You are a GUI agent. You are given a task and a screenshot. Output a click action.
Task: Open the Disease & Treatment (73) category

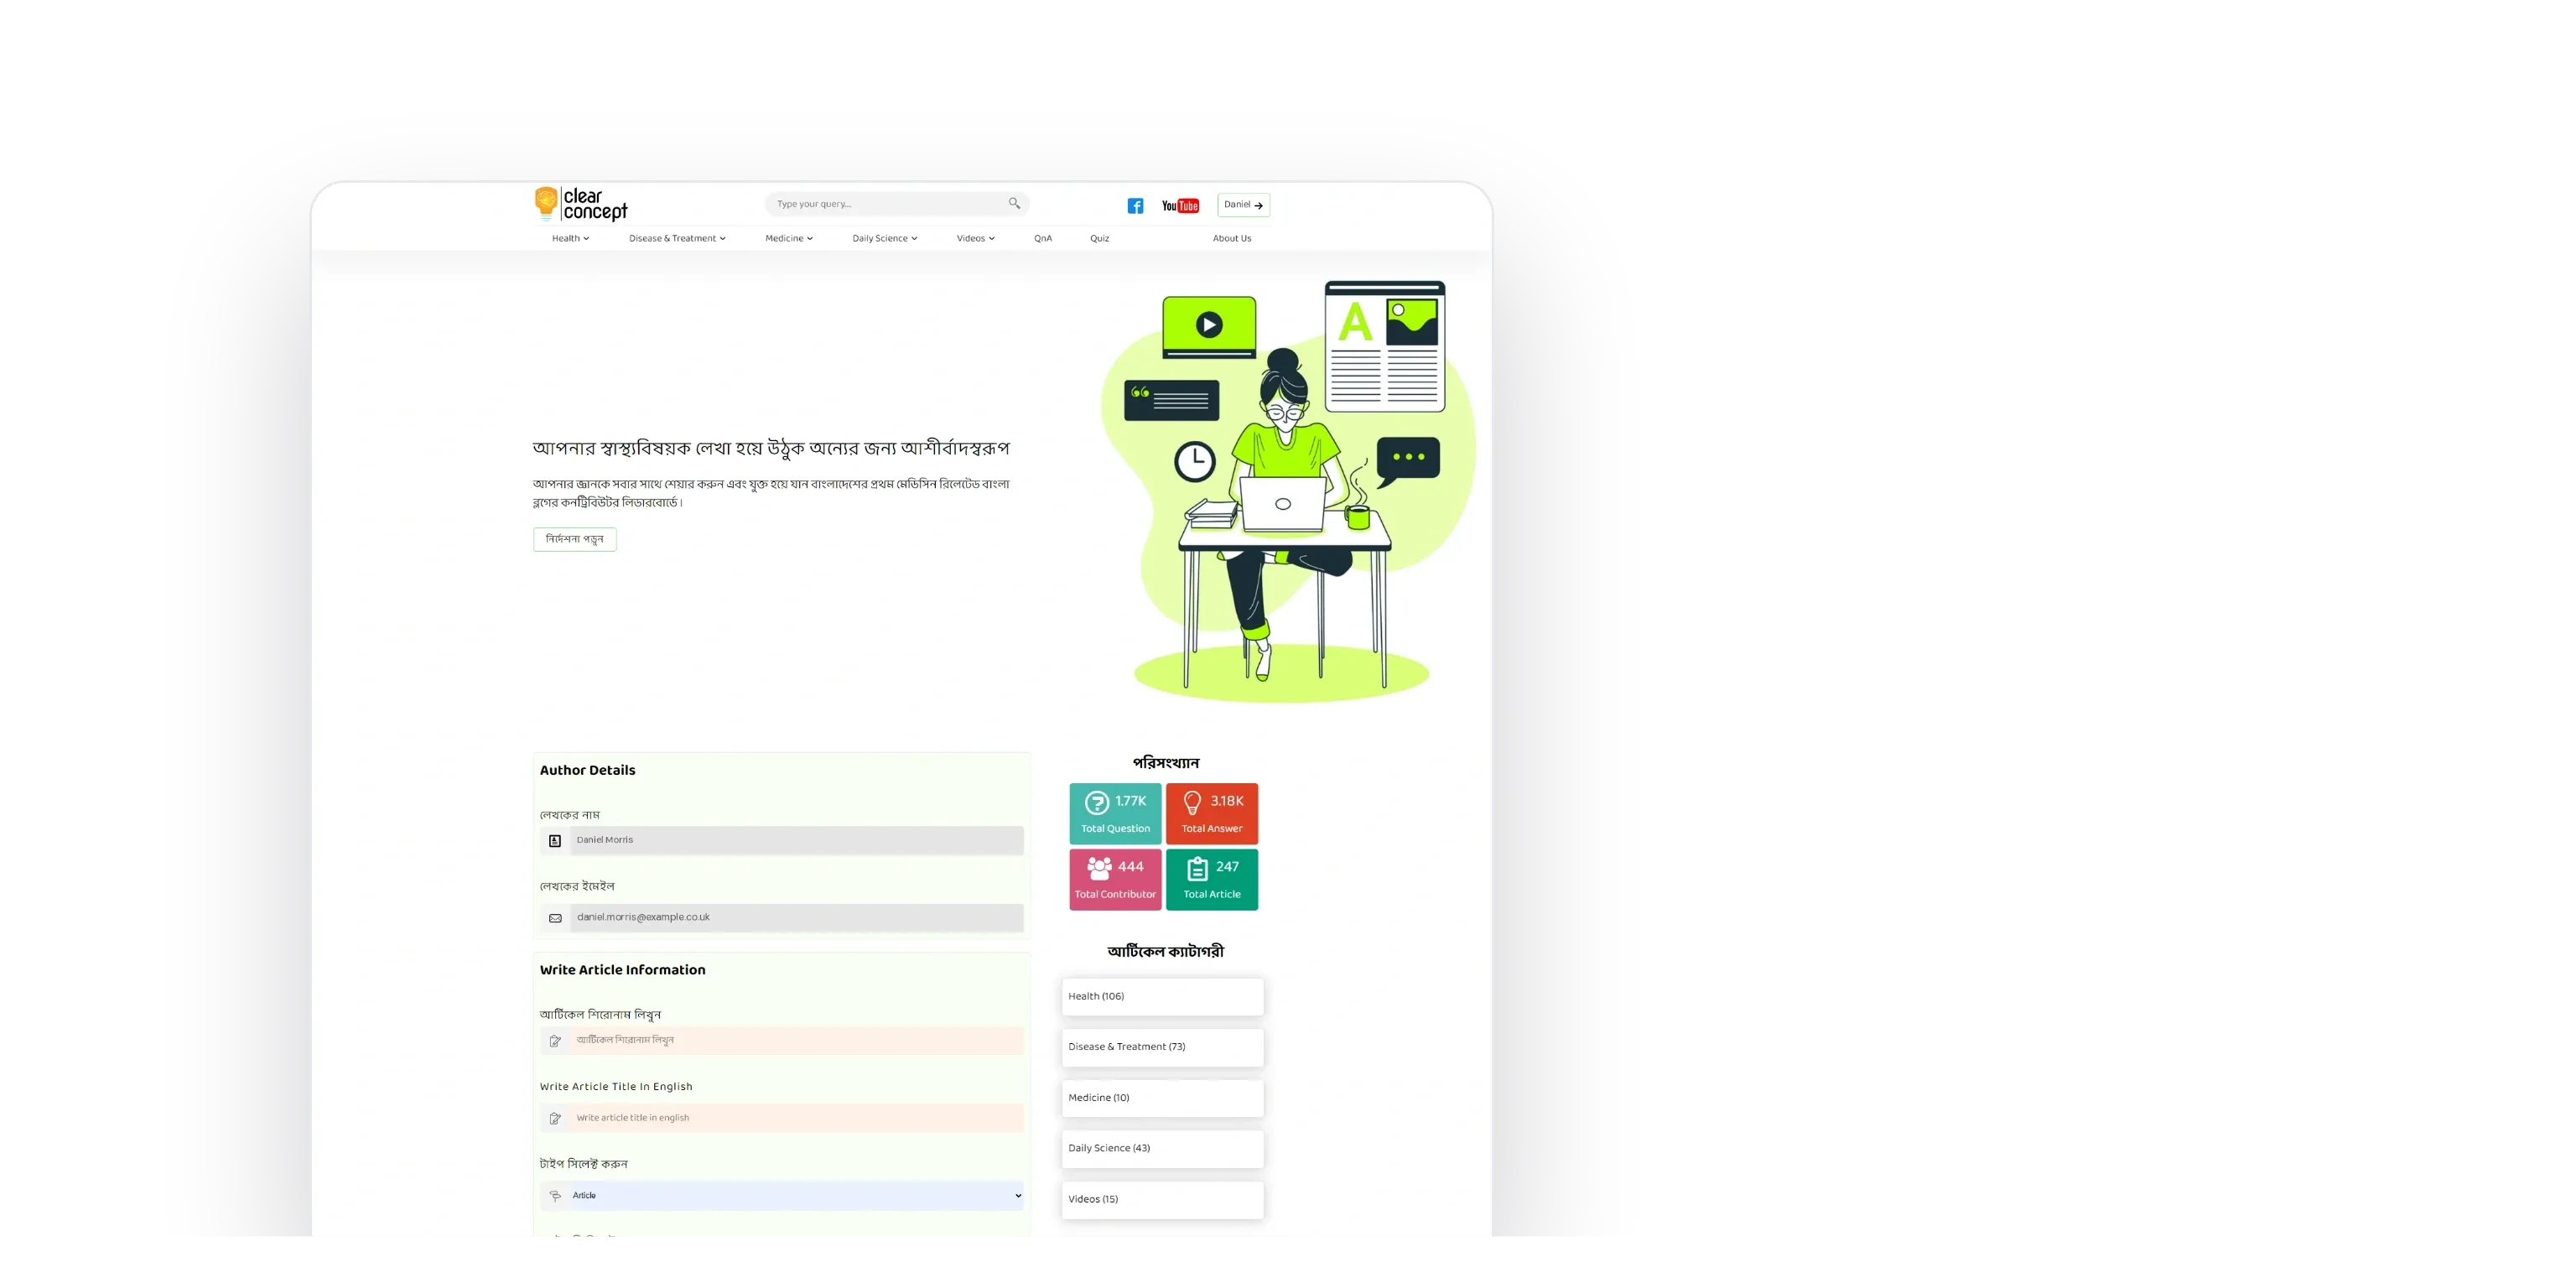click(1162, 1047)
